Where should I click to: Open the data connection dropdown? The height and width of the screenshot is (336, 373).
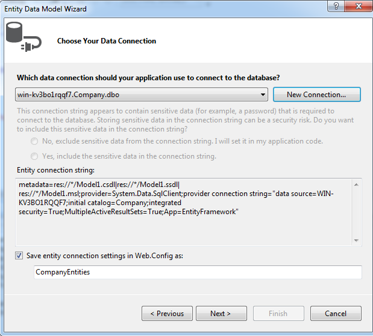pyautogui.click(x=263, y=95)
